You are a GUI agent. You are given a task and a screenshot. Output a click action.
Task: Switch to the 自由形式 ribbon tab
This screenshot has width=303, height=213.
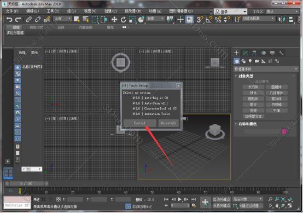coord(36,27)
